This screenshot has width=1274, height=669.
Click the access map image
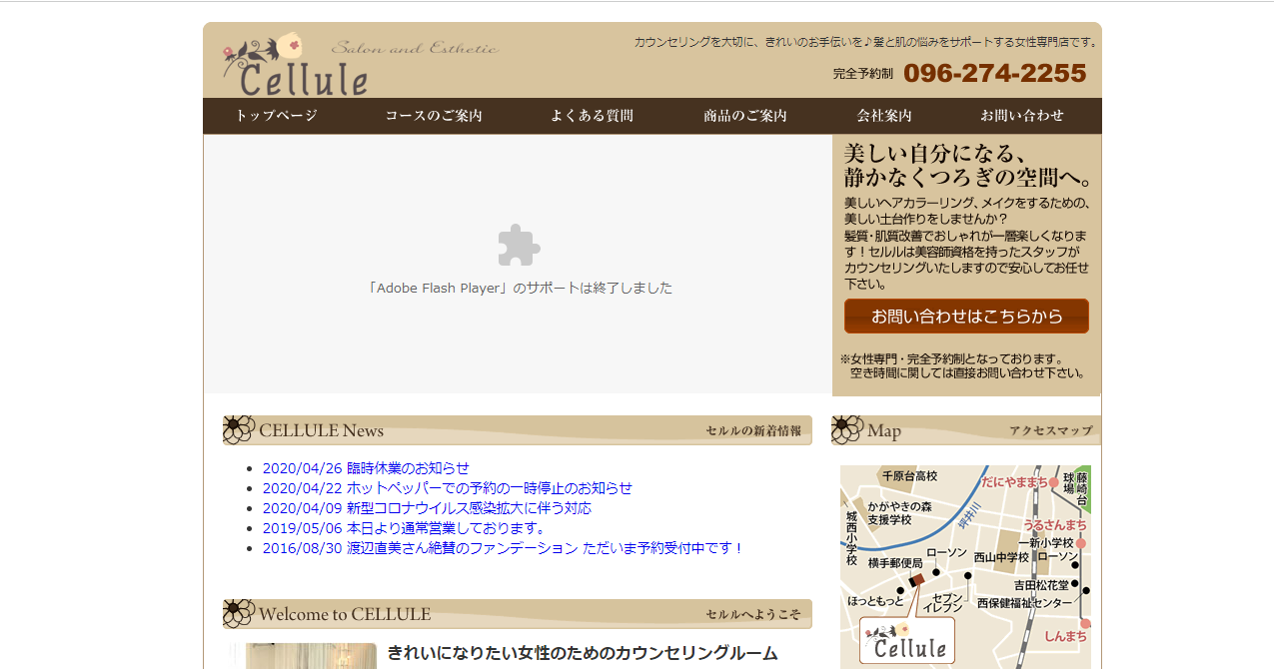click(965, 567)
